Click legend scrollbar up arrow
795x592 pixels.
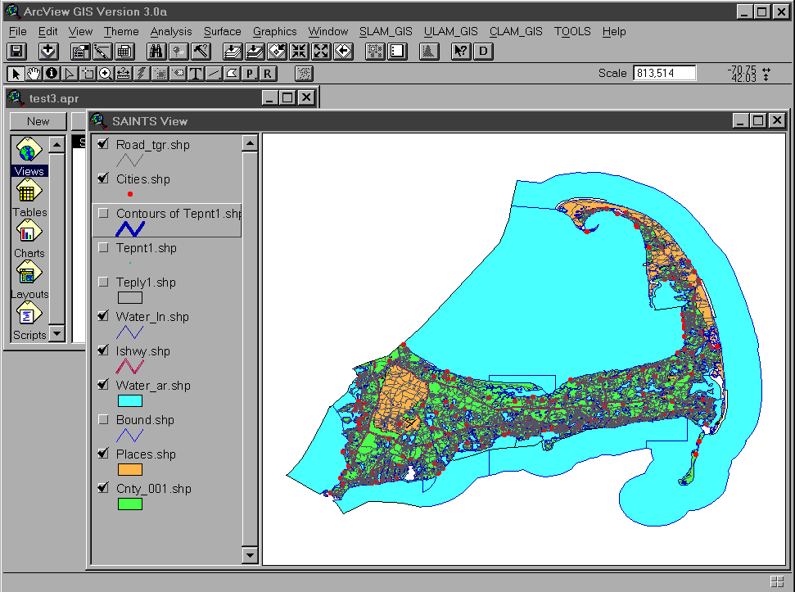point(250,143)
